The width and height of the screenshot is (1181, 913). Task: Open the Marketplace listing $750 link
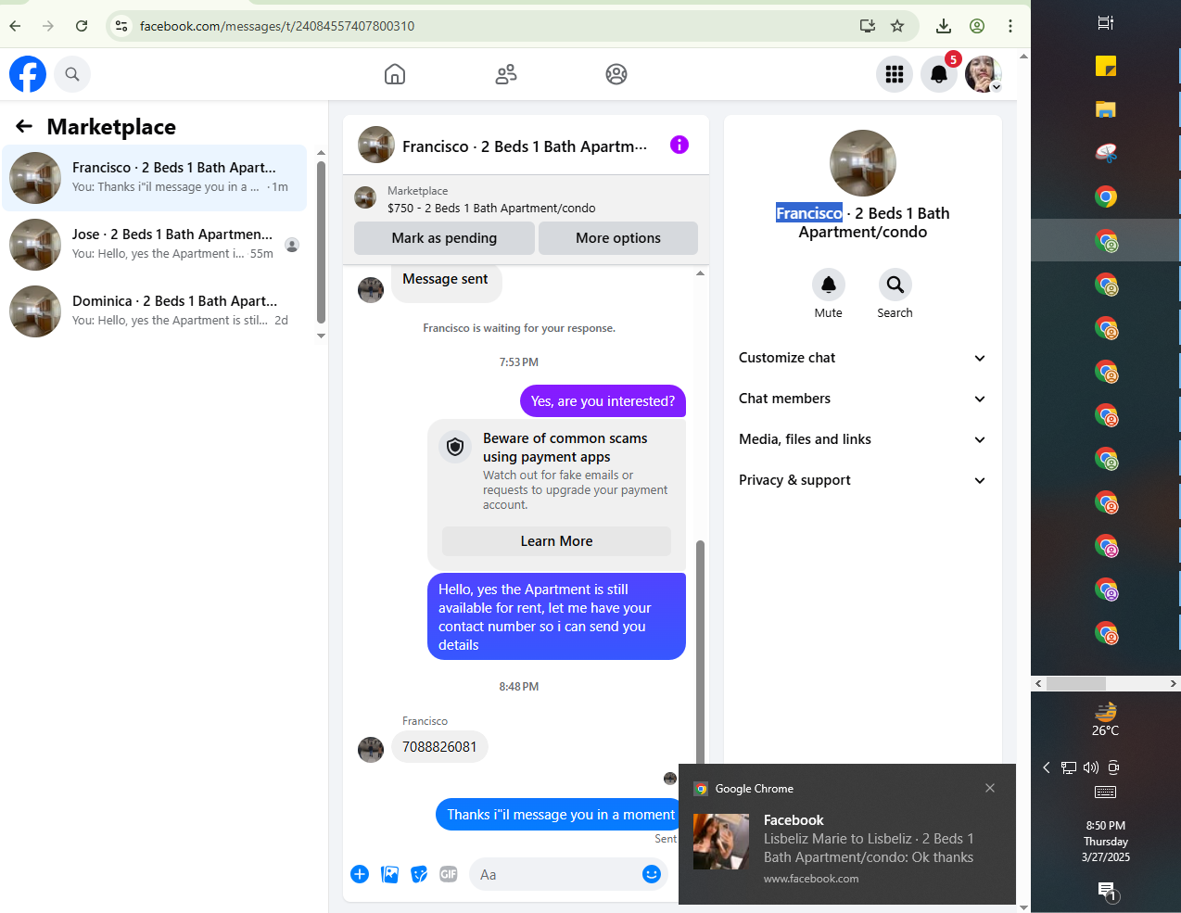pyautogui.click(x=491, y=209)
